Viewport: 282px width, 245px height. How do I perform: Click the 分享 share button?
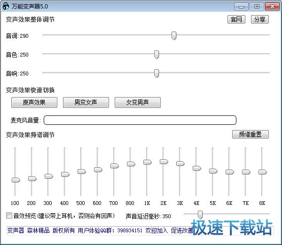(259, 19)
